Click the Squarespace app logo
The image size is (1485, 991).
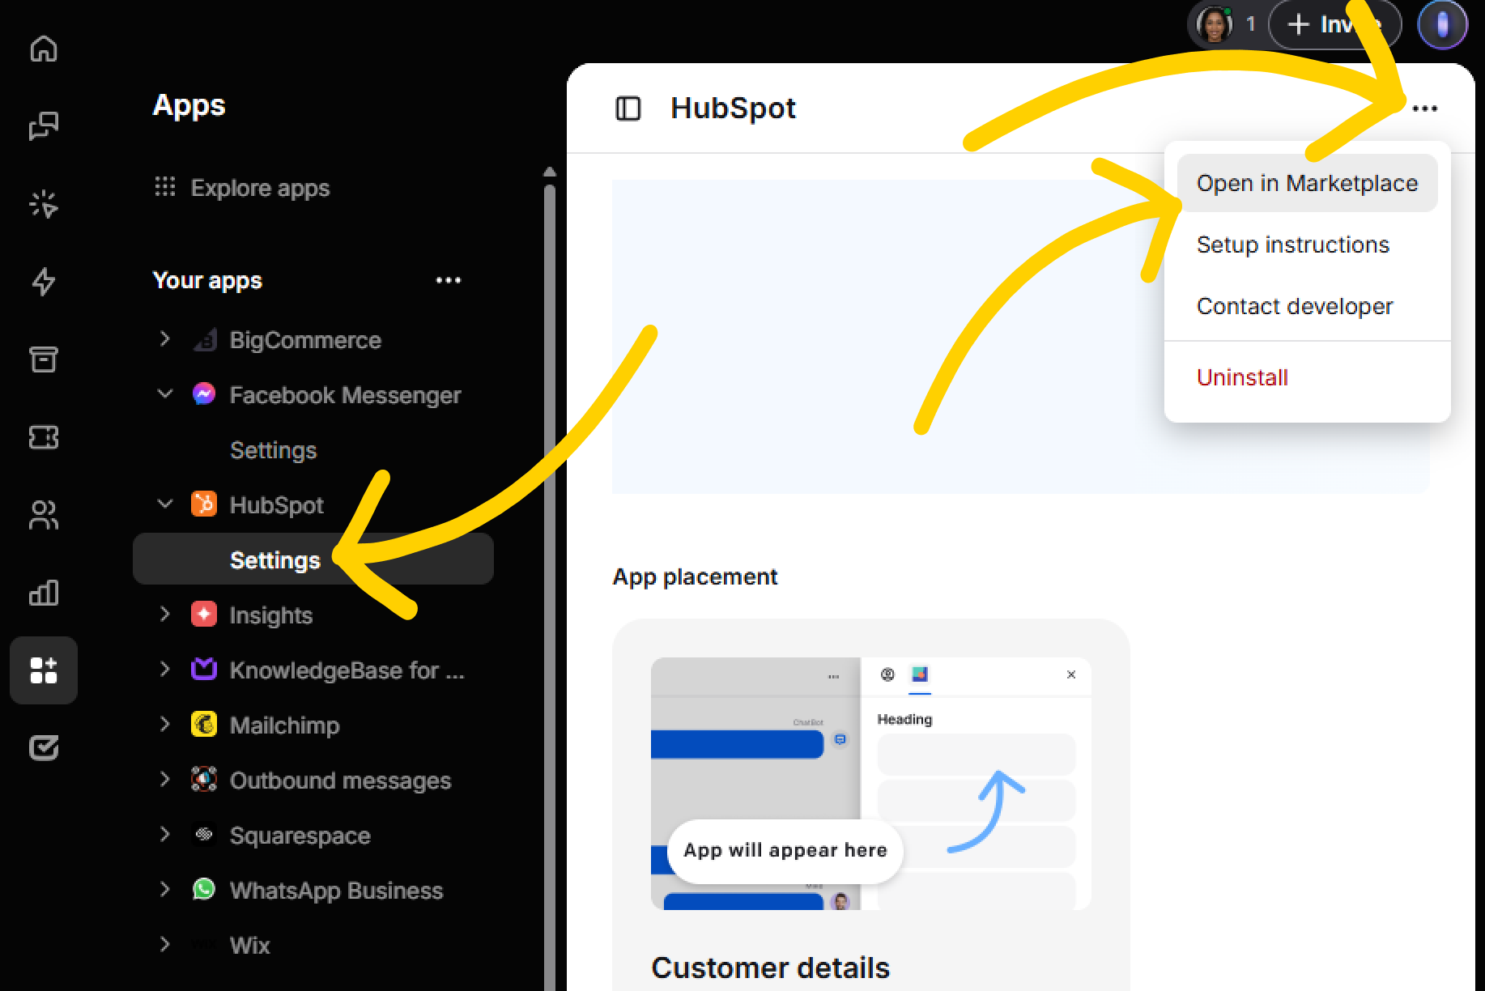tap(204, 834)
